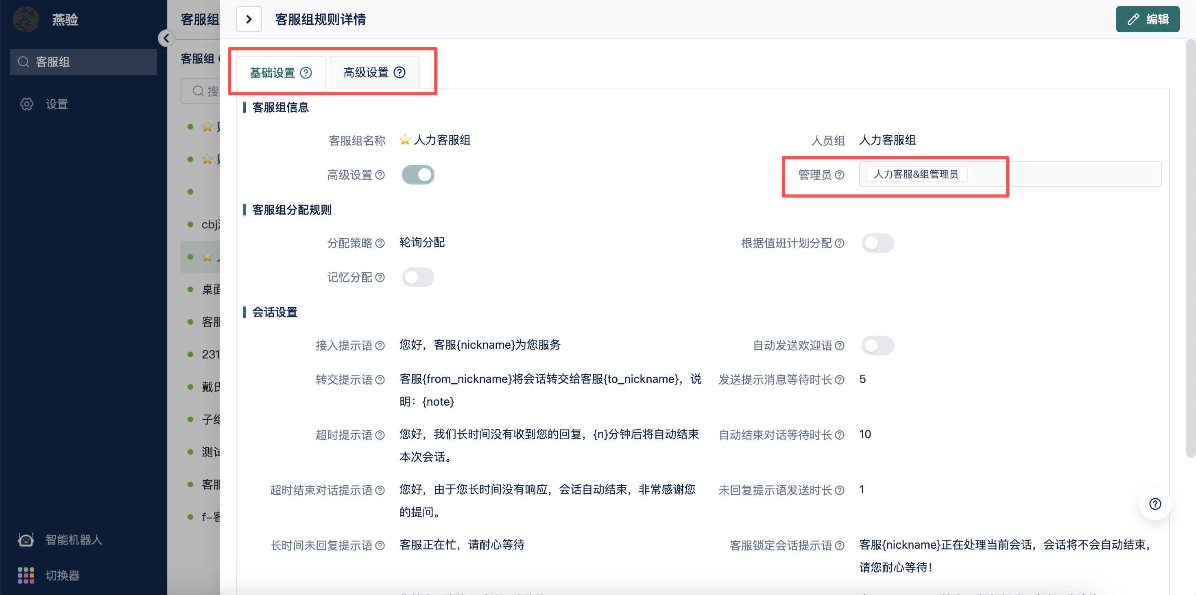Collapse the sidebar with the left-arrow circle
The image size is (1196, 595).
pyautogui.click(x=166, y=38)
